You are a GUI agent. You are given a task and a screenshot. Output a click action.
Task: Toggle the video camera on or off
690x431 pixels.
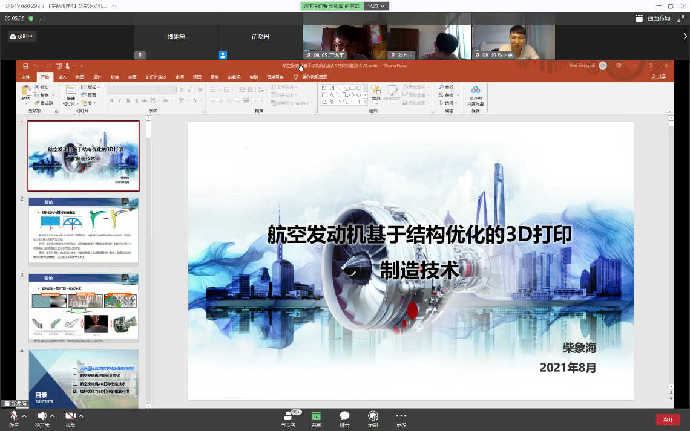coord(70,416)
